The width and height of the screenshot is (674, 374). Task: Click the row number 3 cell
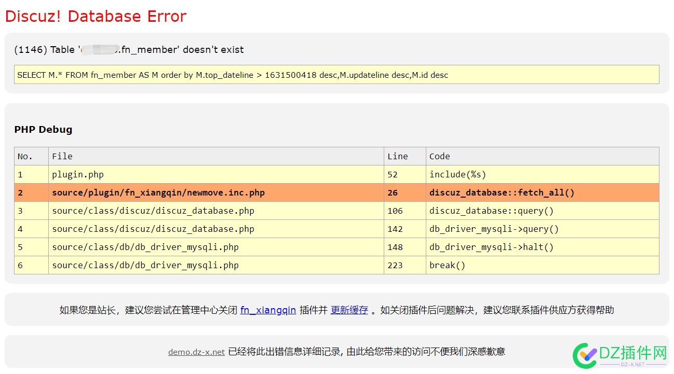[31, 211]
